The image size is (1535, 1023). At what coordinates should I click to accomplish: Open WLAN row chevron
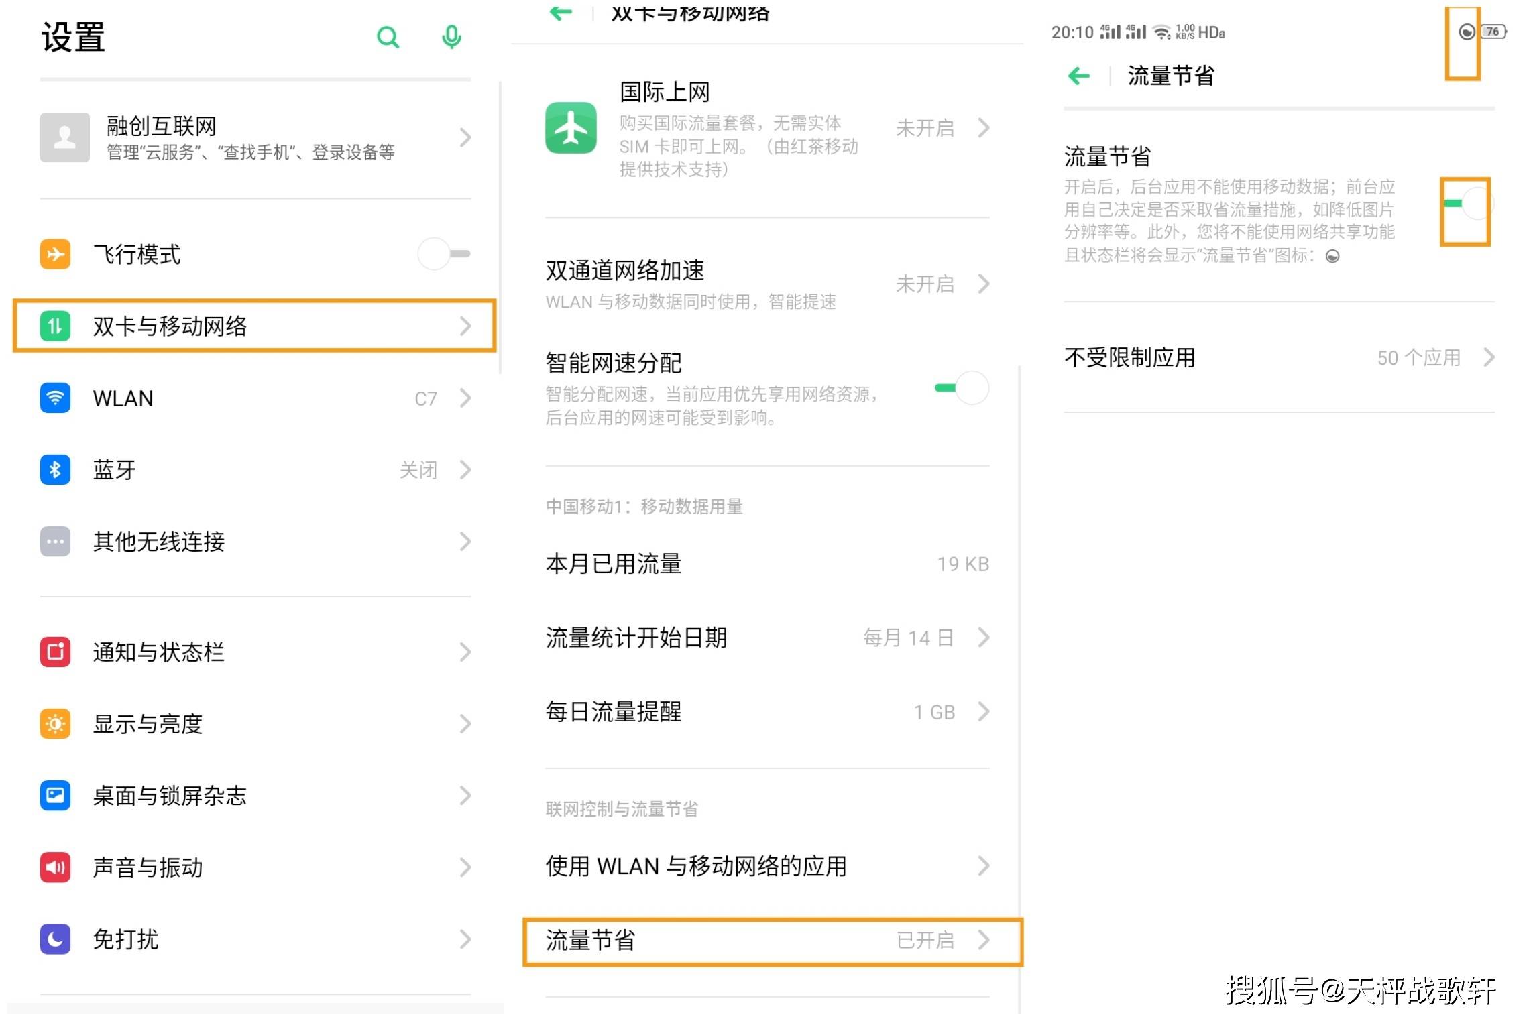(x=465, y=398)
